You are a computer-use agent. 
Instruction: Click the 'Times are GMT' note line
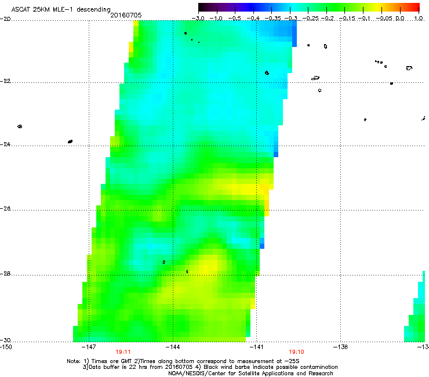tap(183, 361)
